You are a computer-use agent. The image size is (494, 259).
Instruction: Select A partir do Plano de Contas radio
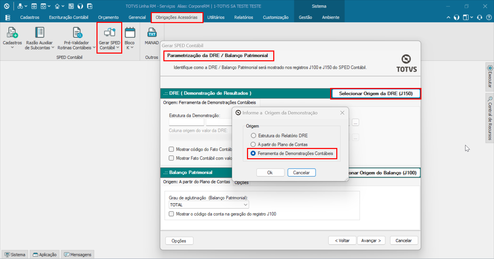[253, 144]
